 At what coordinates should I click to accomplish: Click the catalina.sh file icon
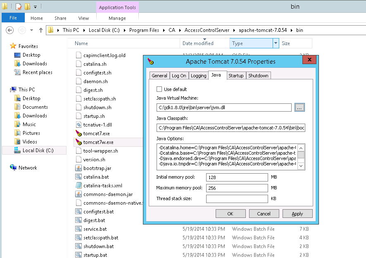tap(78, 64)
